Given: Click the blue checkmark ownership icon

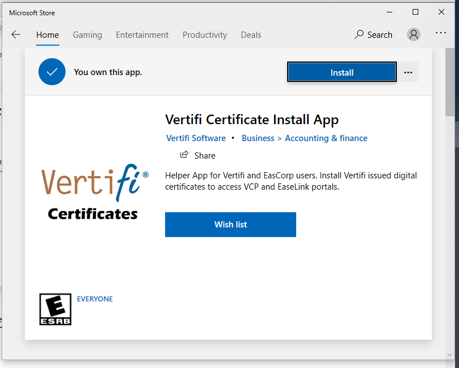Looking at the screenshot, I should (x=52, y=72).
